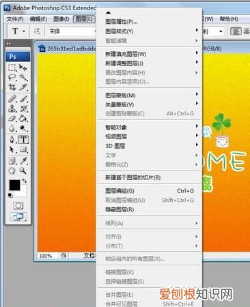The width and height of the screenshot is (250, 307).
Task: Open the 图像(I) menu
Action: point(61,19)
